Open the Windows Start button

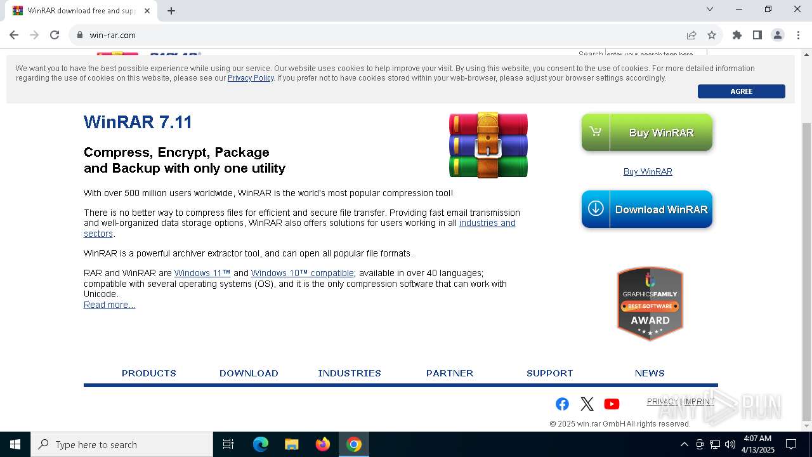click(x=15, y=444)
